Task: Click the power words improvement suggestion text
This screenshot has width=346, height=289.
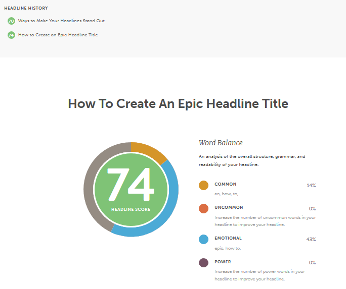Action: point(259,275)
